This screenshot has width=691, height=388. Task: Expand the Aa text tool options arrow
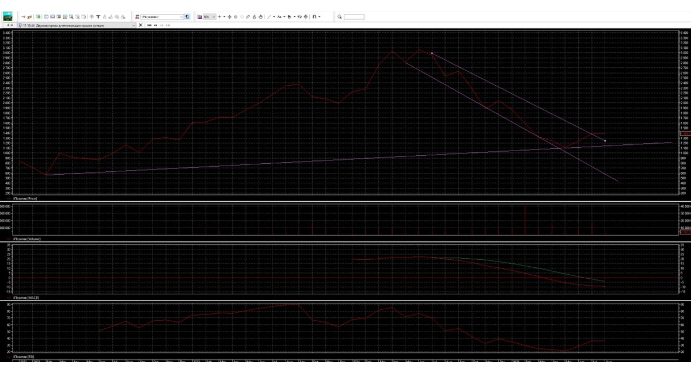284,17
